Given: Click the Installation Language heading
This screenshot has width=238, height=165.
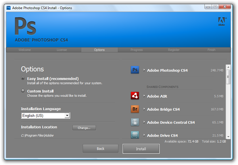Looking at the screenshot, I should pyautogui.click(x=41, y=109).
